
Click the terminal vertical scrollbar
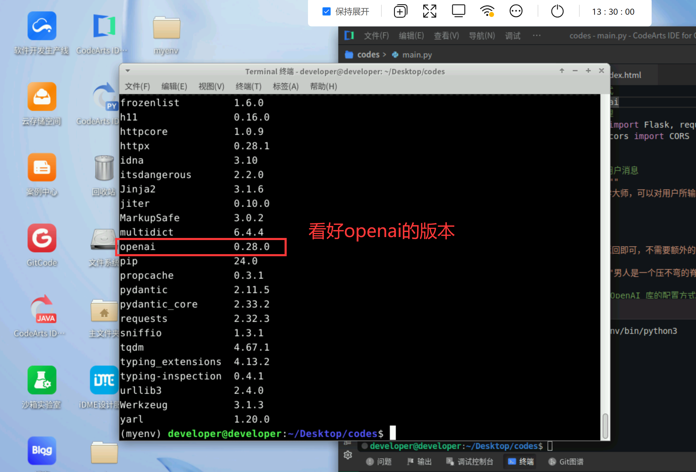coord(605,426)
